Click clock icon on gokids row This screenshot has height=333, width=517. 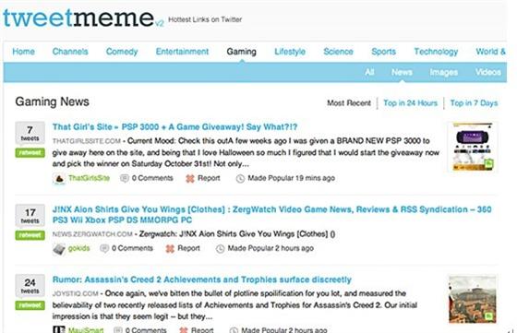point(220,249)
